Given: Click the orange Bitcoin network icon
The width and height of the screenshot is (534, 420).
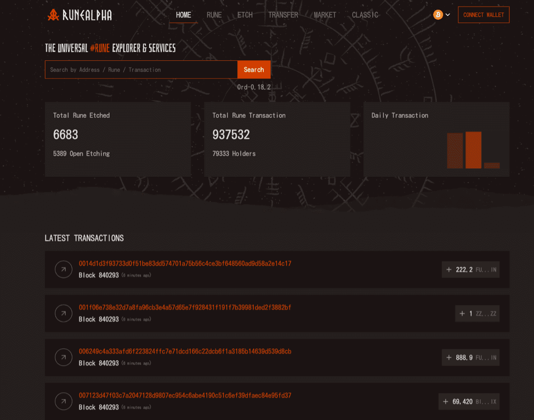Looking at the screenshot, I should tap(438, 15).
